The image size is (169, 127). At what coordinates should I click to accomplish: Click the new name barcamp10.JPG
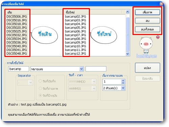[75, 46]
